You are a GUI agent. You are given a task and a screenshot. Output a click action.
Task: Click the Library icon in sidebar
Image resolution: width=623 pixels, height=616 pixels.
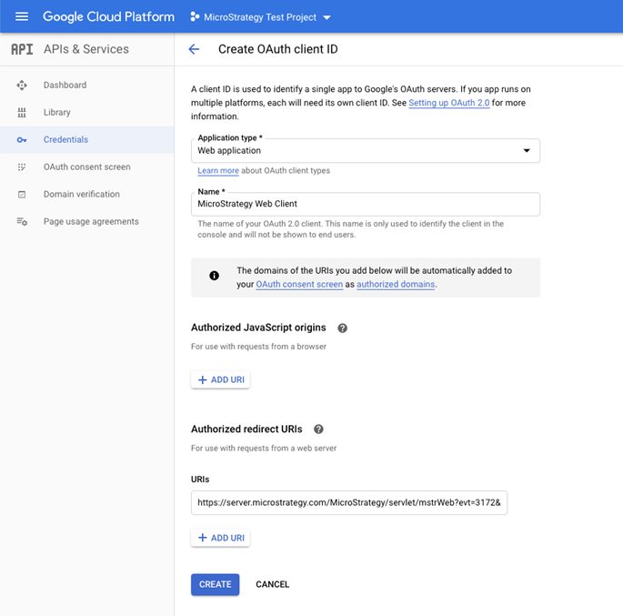pyautogui.click(x=22, y=113)
